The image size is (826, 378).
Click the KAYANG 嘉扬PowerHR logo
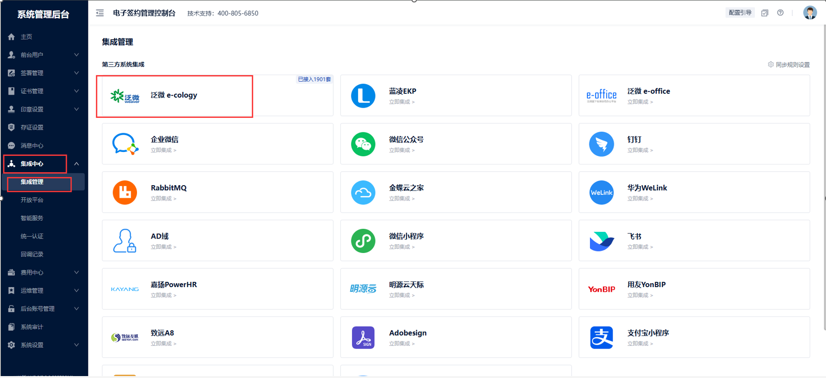pyautogui.click(x=125, y=289)
